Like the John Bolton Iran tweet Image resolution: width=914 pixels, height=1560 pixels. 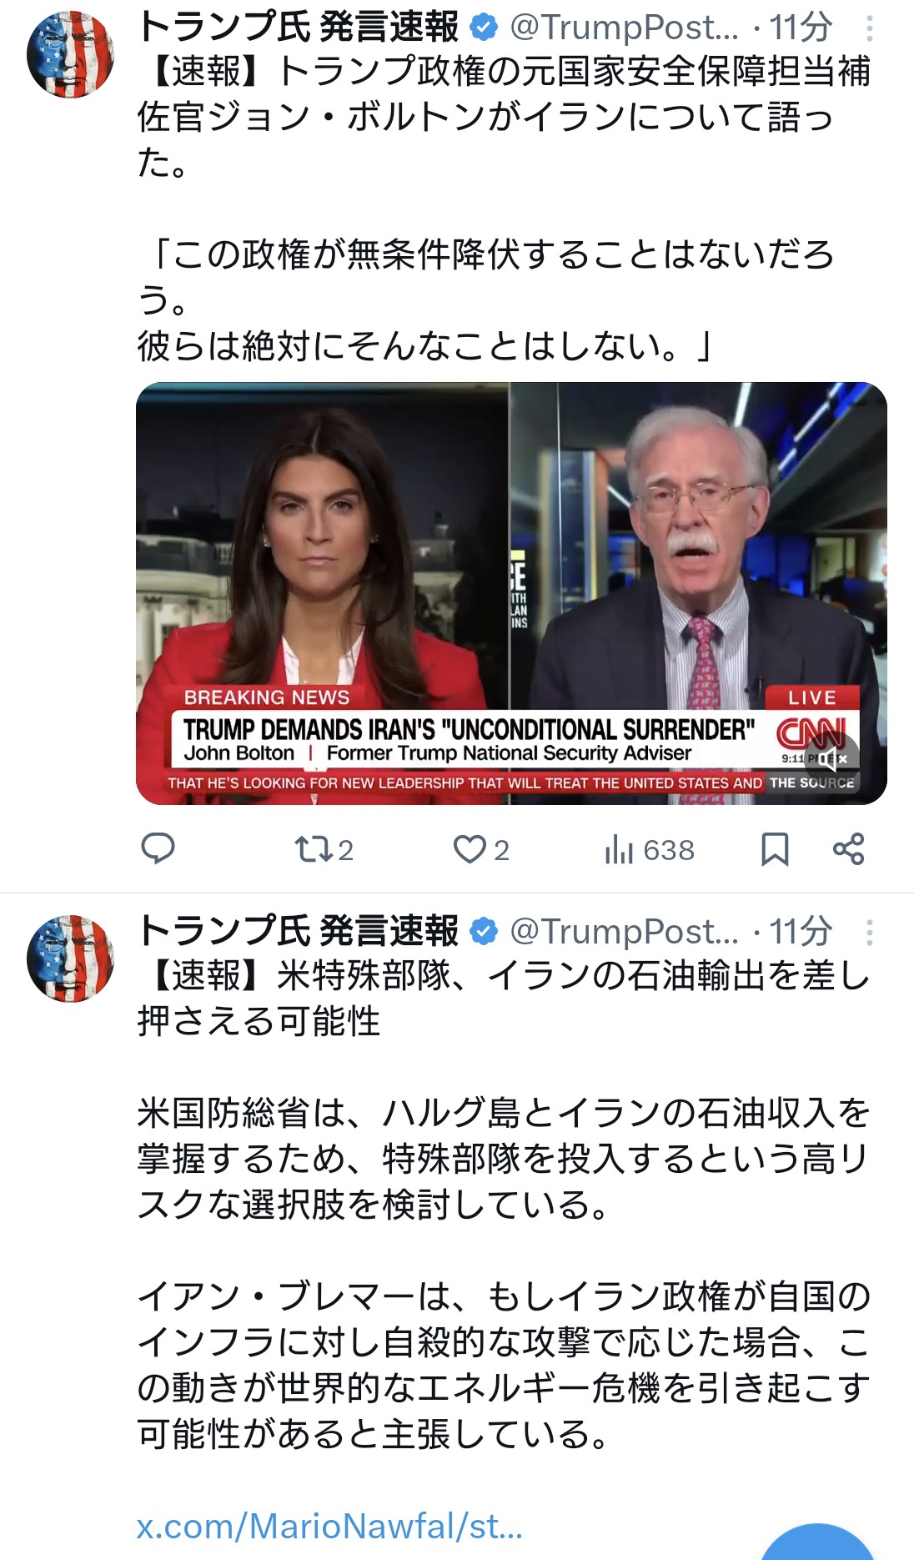480,849
